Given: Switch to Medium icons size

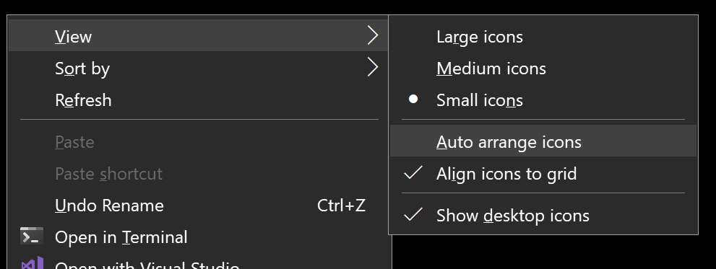Looking at the screenshot, I should (x=543, y=69).
